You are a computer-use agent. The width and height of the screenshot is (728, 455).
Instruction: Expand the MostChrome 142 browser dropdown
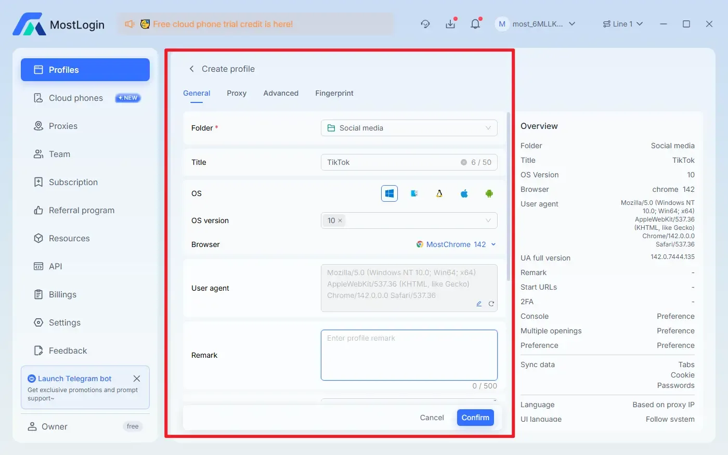(456, 244)
